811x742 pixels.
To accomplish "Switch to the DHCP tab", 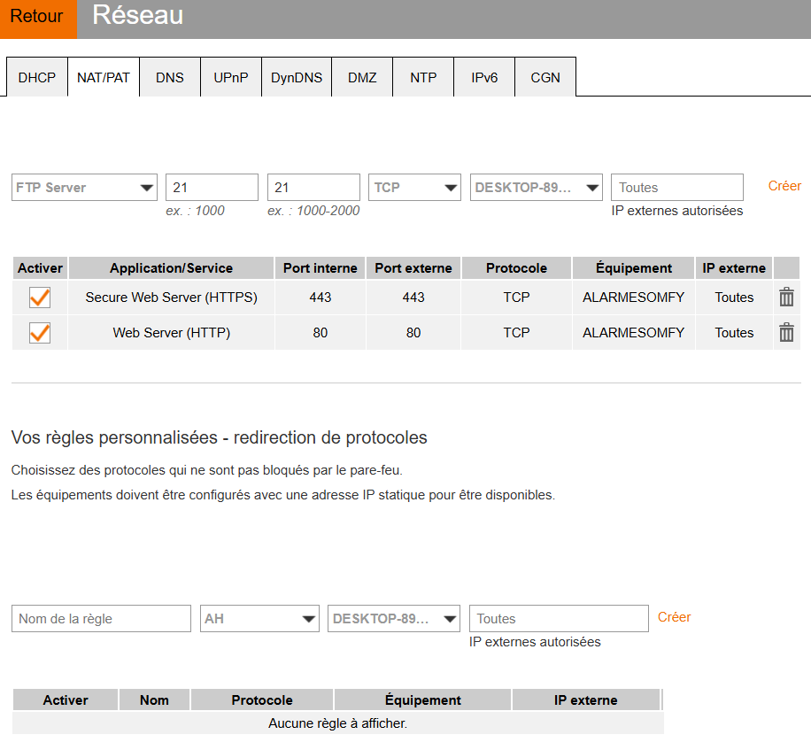I will click(x=37, y=78).
